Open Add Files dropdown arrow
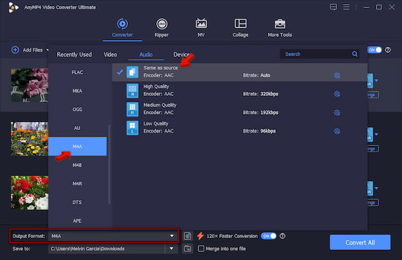402x260 pixels. 47,50
